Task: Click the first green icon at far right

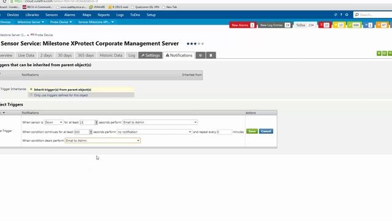Action: tap(379, 53)
